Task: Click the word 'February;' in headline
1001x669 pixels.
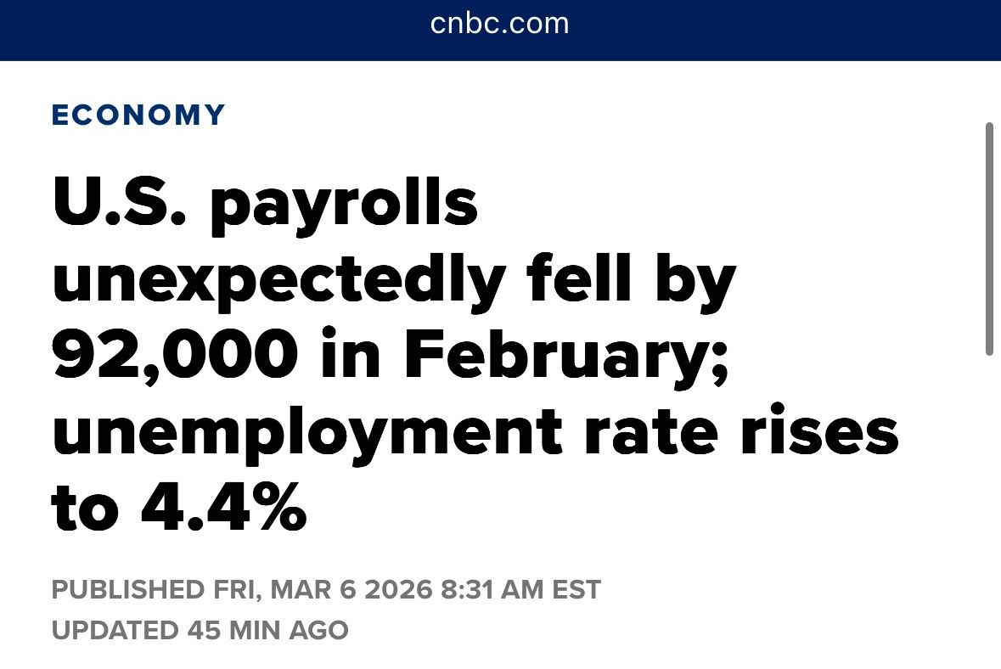Action: coord(565,355)
